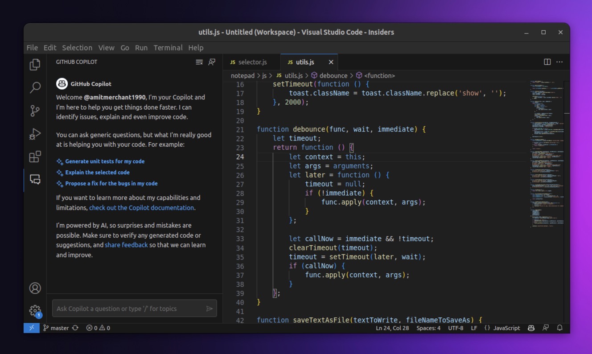
Task: Open the Source Control view icon
Action: click(35, 111)
